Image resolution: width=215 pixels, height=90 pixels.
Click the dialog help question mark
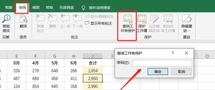173,53
